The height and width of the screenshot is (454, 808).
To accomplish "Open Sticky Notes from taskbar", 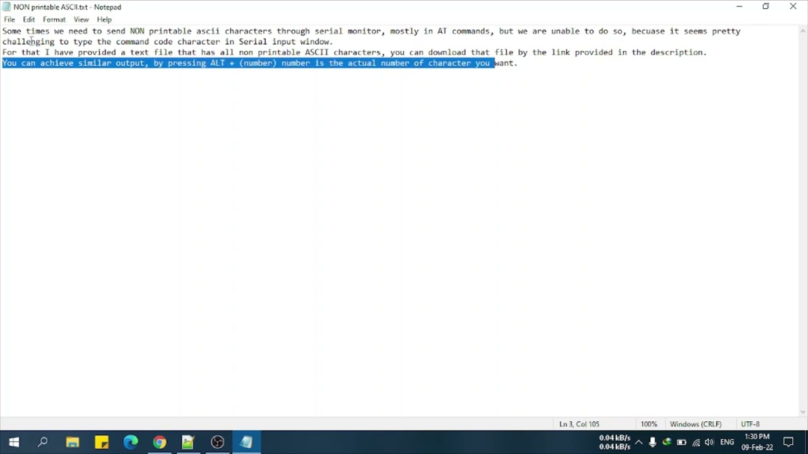I will coord(101,442).
